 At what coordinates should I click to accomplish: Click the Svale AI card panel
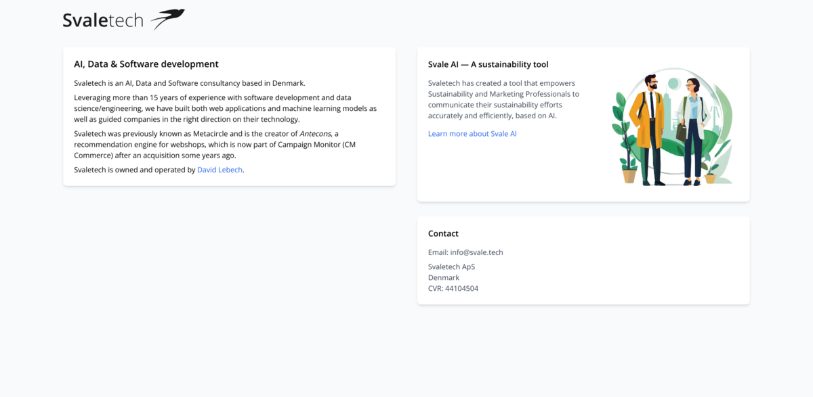pos(583,124)
